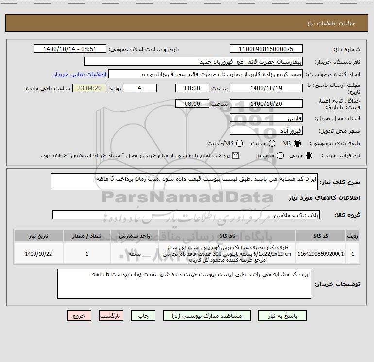The image size is (374, 362).
Task: Click the response deadline time 08:00 field
Action: pos(192,88)
